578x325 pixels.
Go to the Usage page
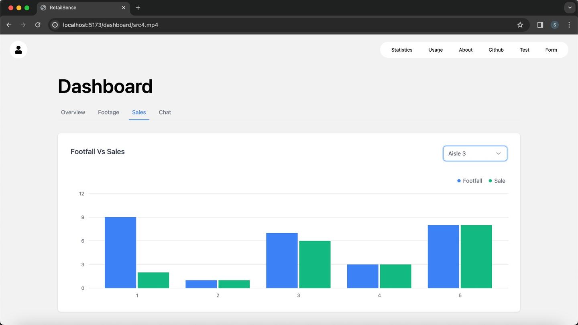click(436, 50)
